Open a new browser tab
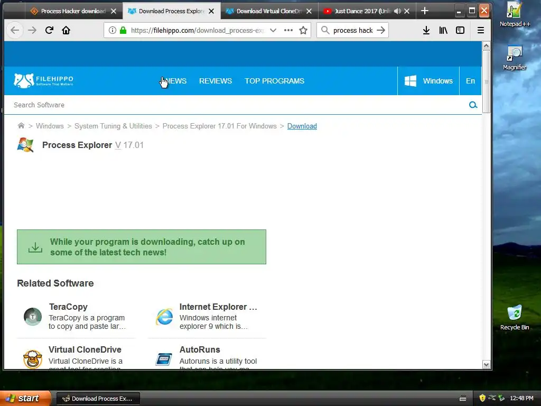The height and width of the screenshot is (406, 541). click(x=425, y=11)
